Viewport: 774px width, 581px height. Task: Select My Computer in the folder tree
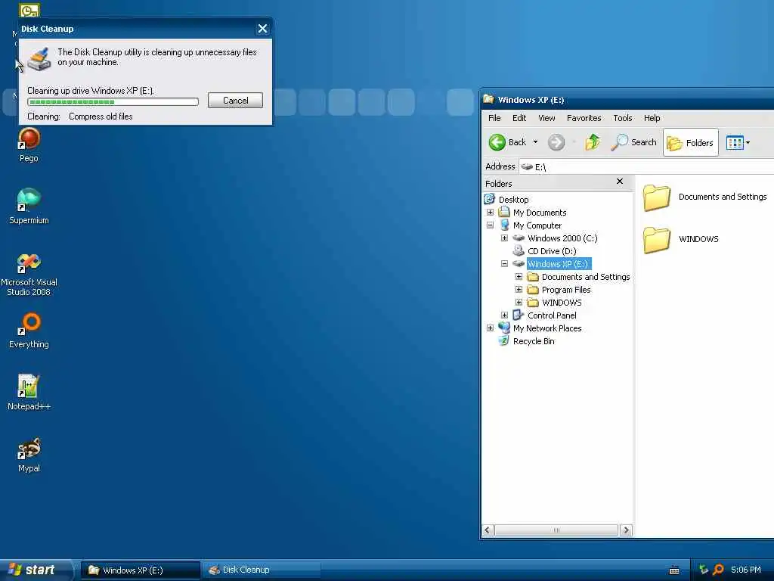(x=537, y=225)
